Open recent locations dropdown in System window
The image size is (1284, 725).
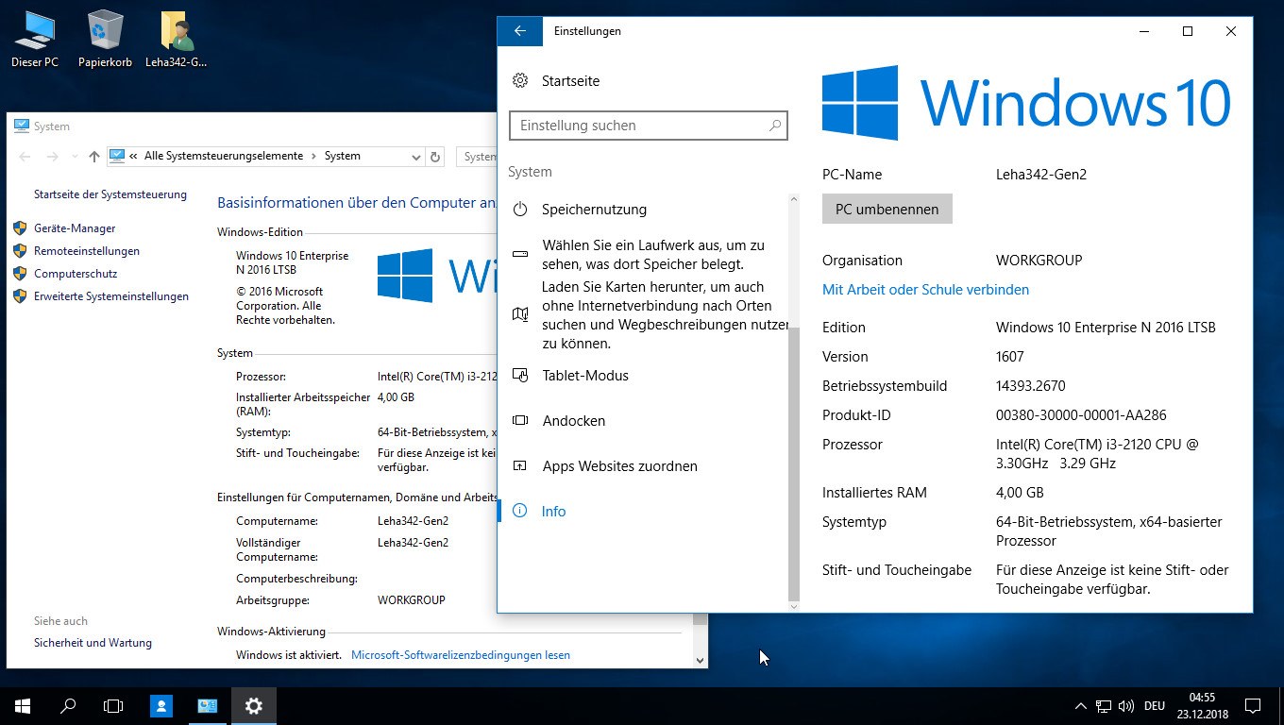tap(75, 157)
